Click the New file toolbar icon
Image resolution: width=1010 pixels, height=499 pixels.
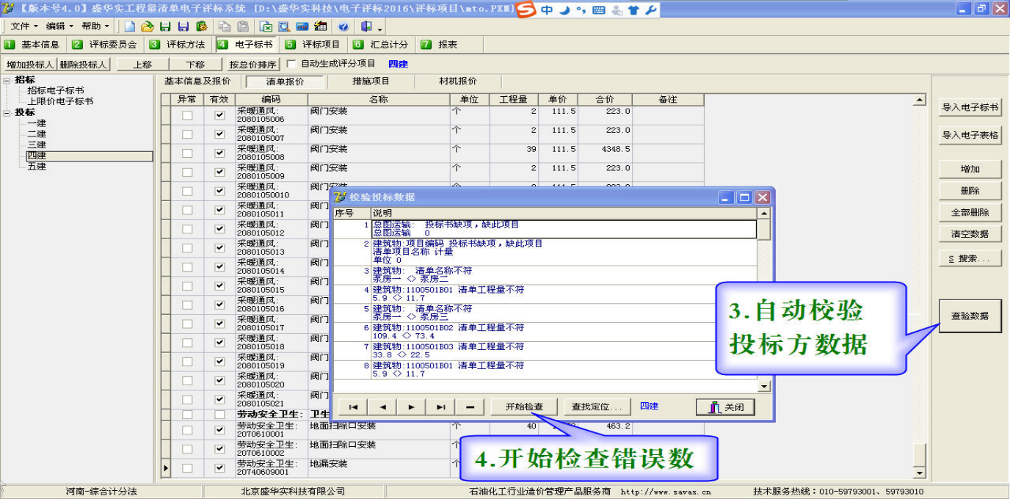(130, 26)
